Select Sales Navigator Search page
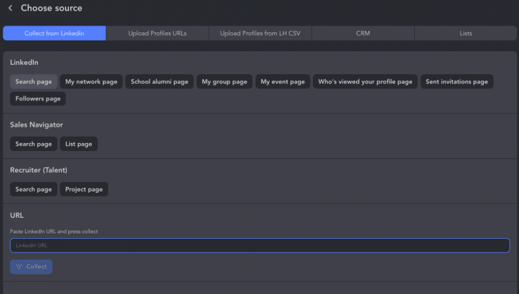519x294 pixels. (x=34, y=144)
